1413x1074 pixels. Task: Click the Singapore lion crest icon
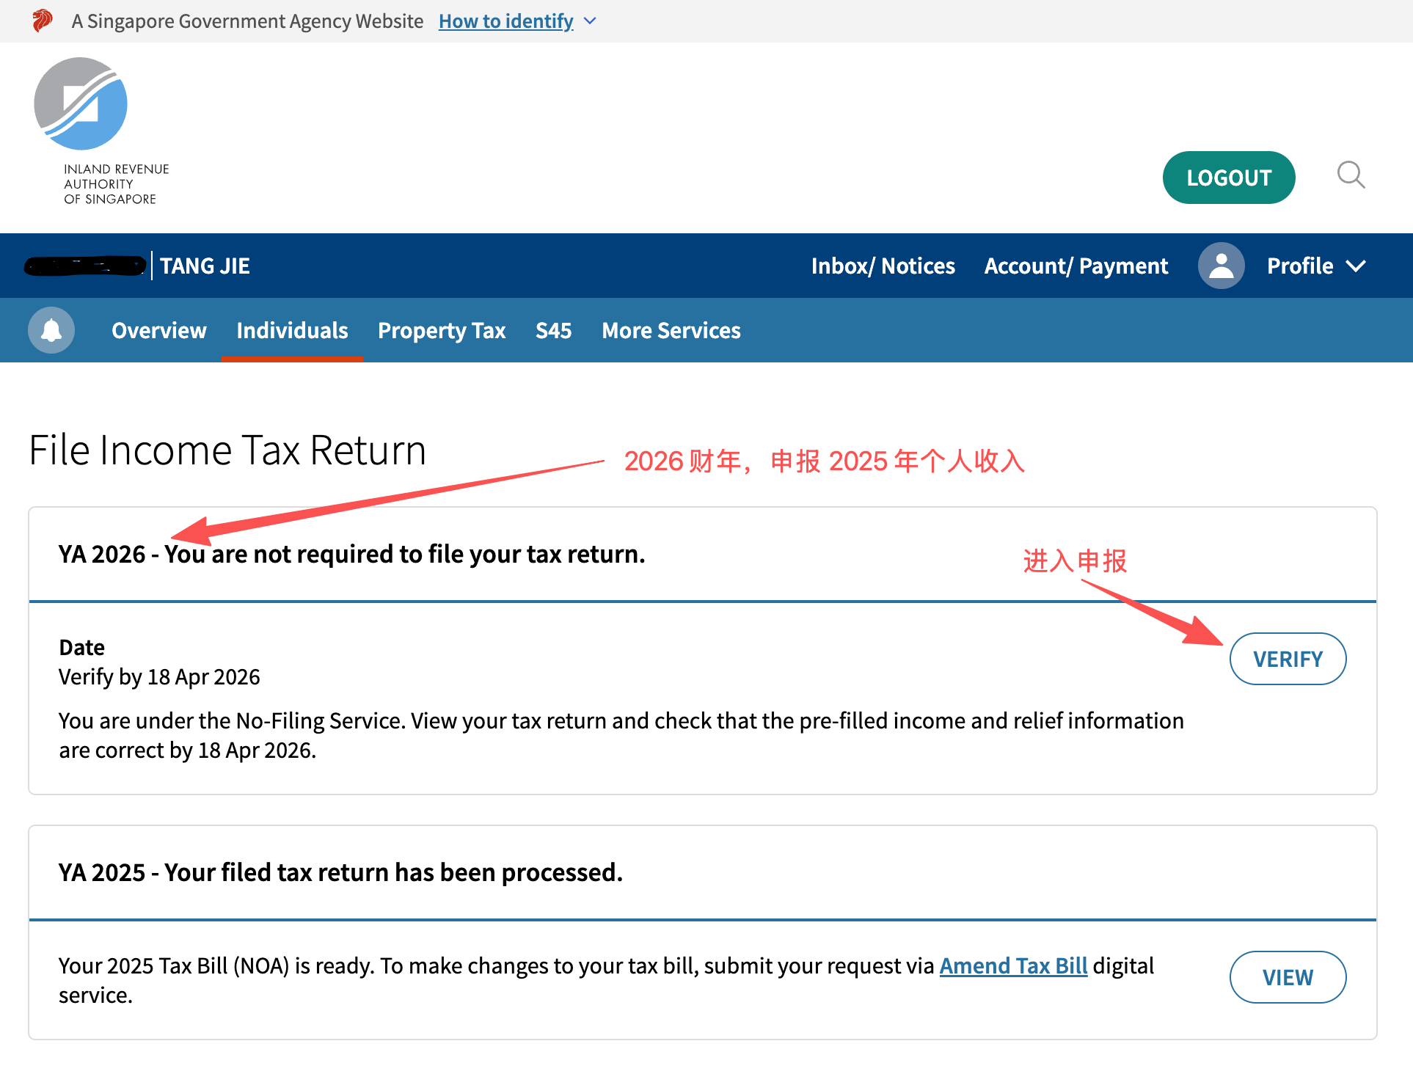tap(42, 21)
